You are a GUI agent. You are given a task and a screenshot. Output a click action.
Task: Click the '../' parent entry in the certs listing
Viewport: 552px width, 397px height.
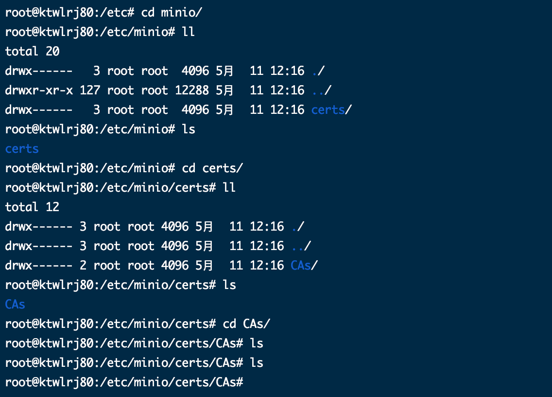pos(301,246)
